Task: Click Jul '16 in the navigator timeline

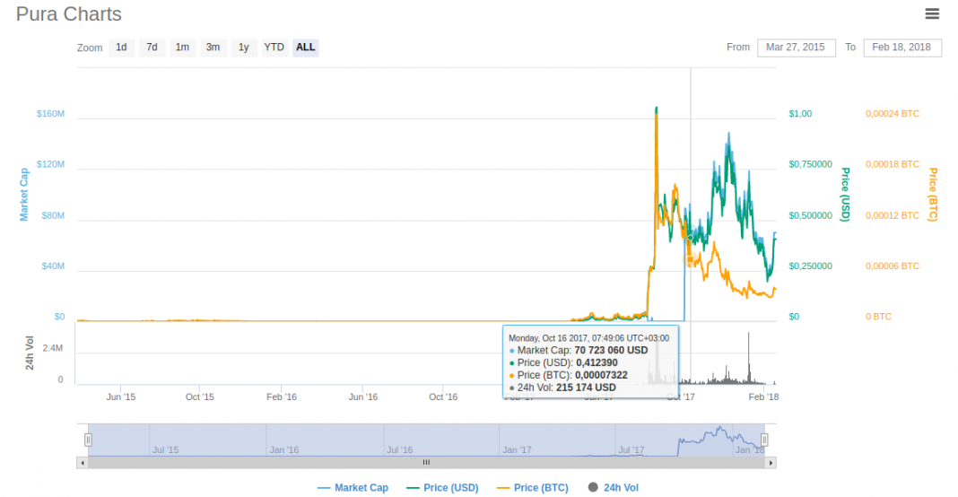Action: [x=399, y=450]
